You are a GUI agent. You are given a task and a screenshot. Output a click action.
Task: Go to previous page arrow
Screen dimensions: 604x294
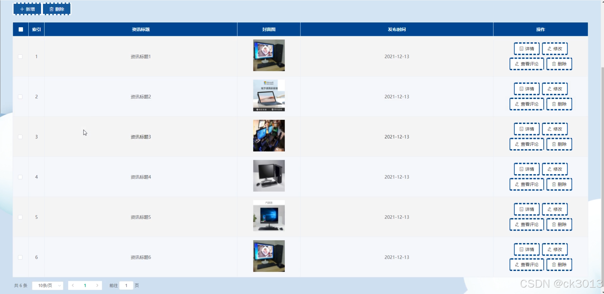tap(73, 285)
